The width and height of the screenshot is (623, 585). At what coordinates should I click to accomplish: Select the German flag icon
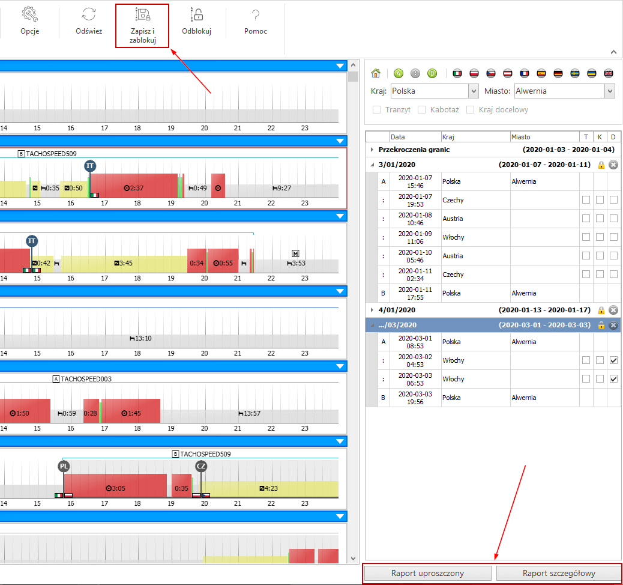coord(558,73)
